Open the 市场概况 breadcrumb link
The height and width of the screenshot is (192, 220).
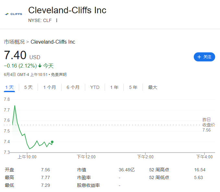(x=14, y=42)
